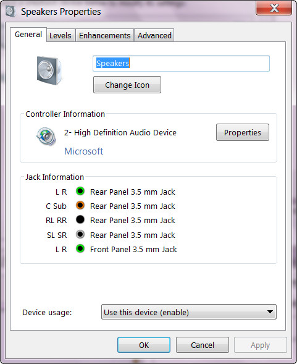Switch to the Levels tab
Image resolution: width=297 pixels, height=364 pixels.
[61, 35]
